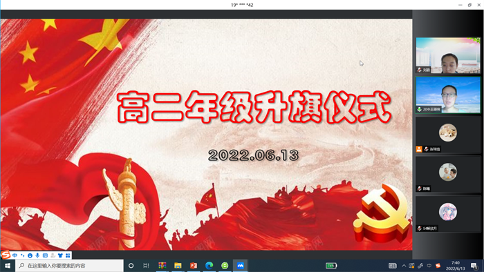Open Cortana circle icon on taskbar

[131, 266]
